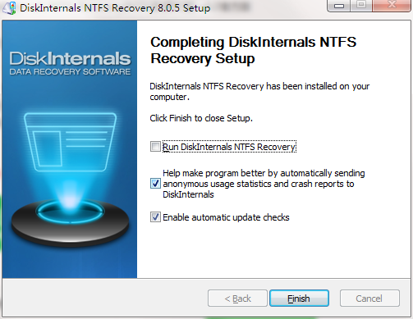Click the disabled maximize window button
Screen dimensions: 413x319
(361, 6)
